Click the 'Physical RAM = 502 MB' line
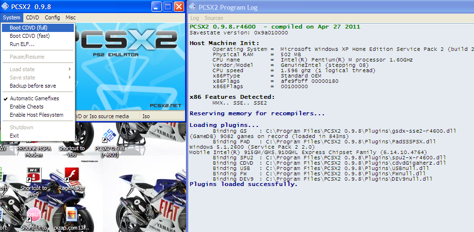 (256, 54)
